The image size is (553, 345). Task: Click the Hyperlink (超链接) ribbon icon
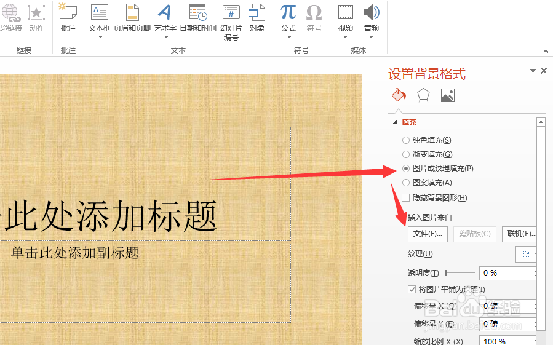(x=10, y=13)
